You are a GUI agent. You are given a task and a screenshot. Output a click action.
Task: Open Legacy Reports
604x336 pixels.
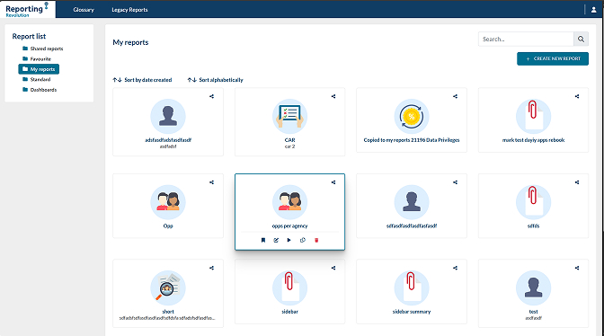(129, 10)
